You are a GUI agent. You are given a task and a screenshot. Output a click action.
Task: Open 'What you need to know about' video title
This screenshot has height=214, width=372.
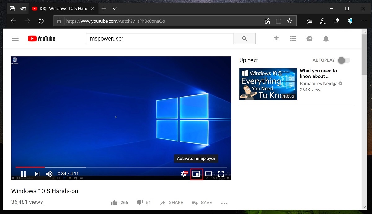pyautogui.click(x=318, y=73)
